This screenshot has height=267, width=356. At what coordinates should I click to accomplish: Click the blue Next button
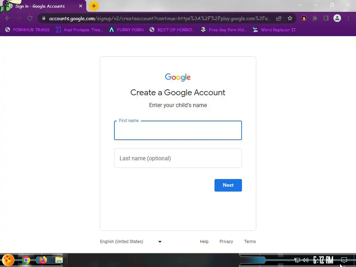click(228, 185)
